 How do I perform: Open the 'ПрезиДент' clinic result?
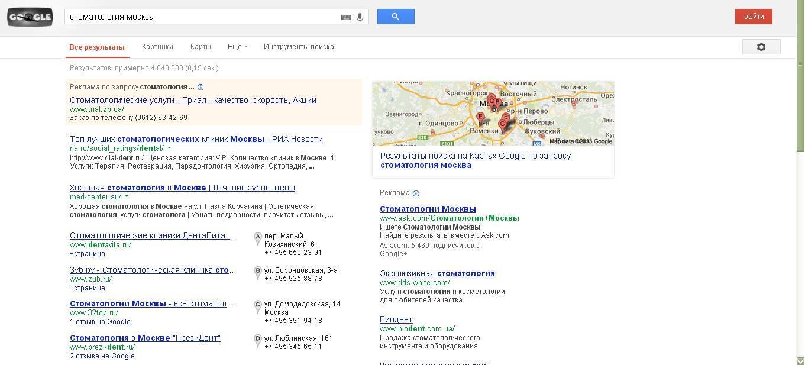(145, 338)
